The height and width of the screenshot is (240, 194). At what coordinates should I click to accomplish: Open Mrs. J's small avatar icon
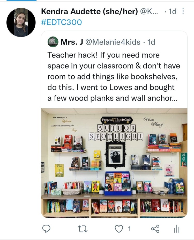click(x=53, y=42)
